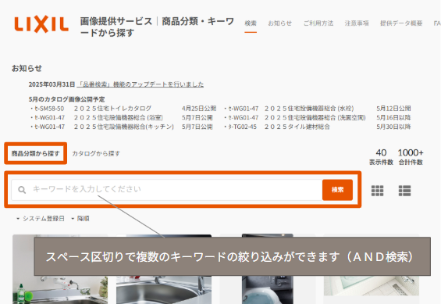
Task: Switch to list view icon
Action: (x=404, y=191)
